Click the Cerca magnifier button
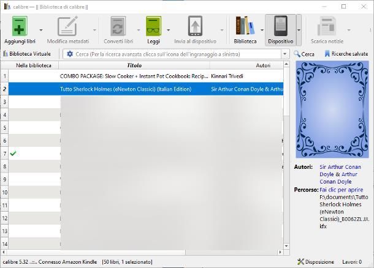This screenshot has height=268, width=374. pyautogui.click(x=304, y=54)
